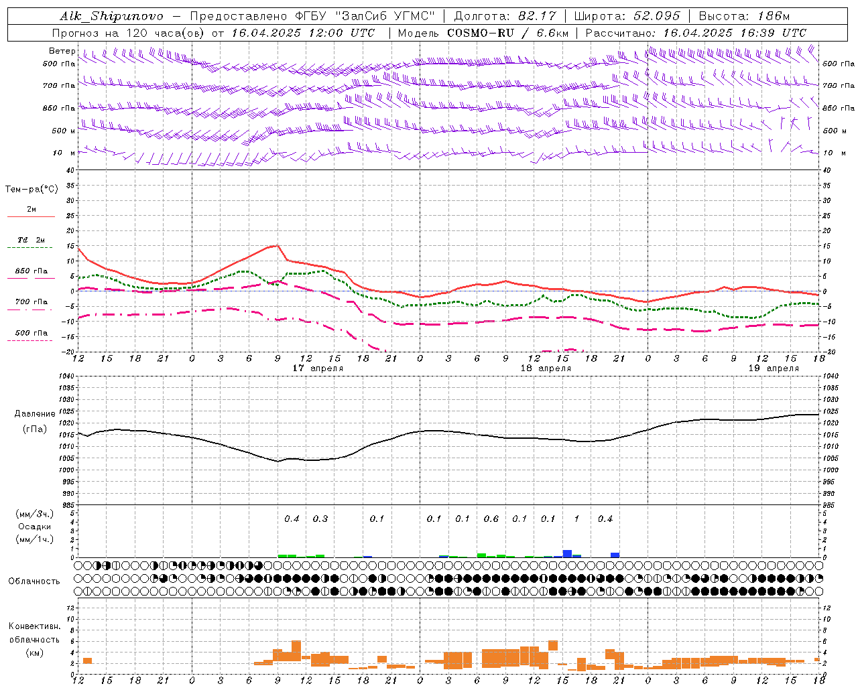This screenshot has width=858, height=686.
Task: Click the station name Alk_Shipunovo in header
Action: [x=111, y=16]
